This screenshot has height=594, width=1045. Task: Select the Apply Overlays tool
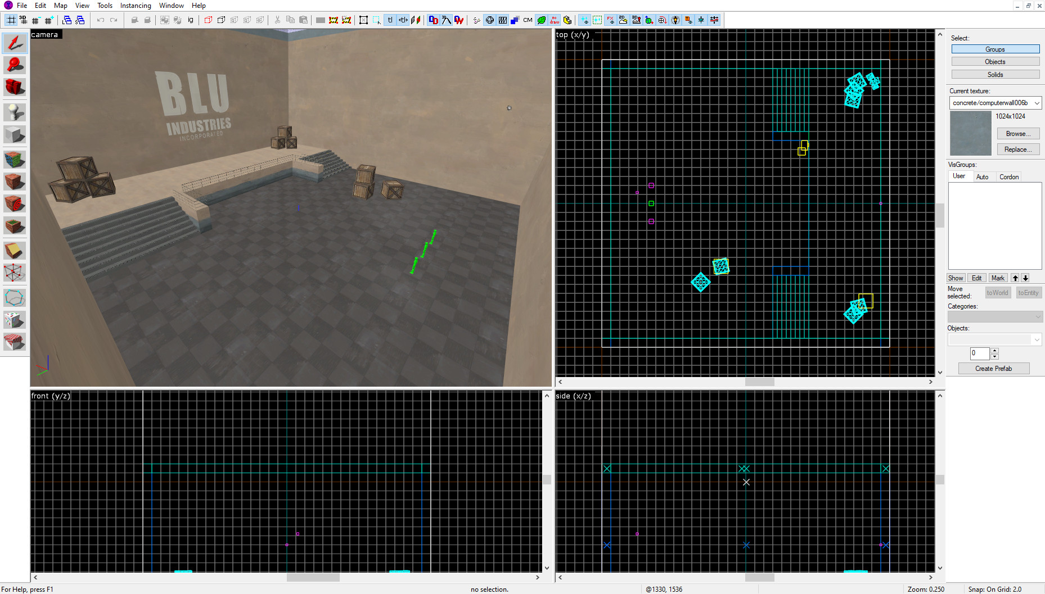15,225
